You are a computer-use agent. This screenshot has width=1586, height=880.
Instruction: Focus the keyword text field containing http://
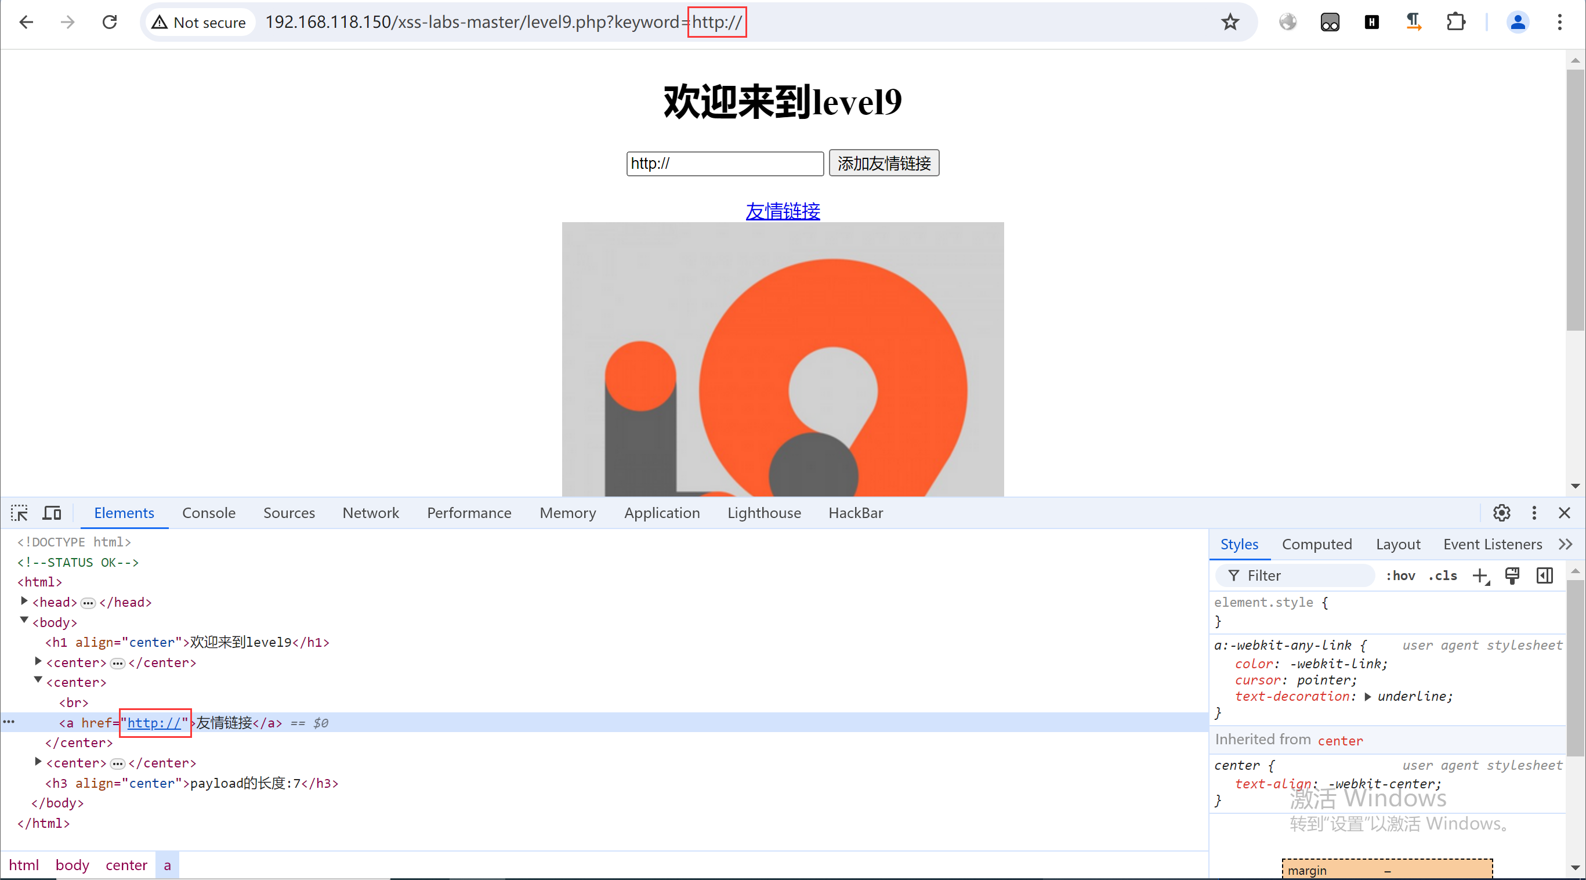[725, 163]
